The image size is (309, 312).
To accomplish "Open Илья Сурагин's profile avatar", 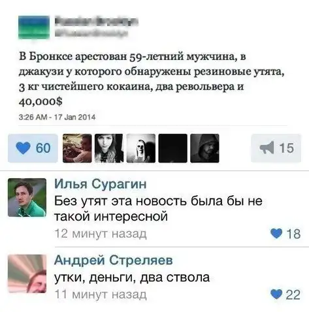I will (27, 198).
